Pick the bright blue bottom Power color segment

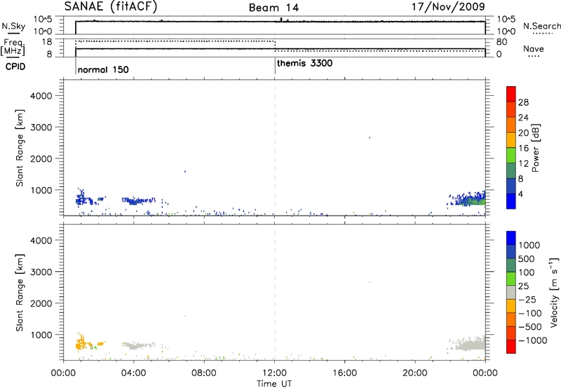(x=511, y=201)
